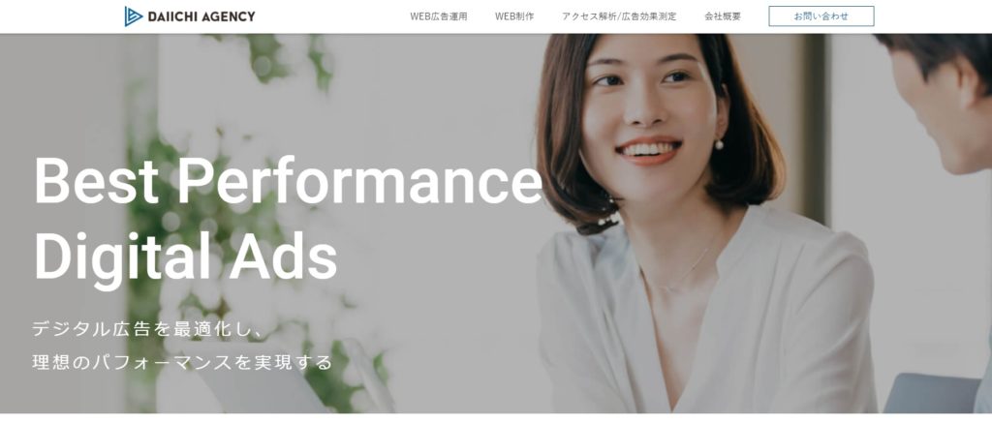The width and height of the screenshot is (992, 423).
Task: Click the blue-grey chair at bottom right
Action: pyautogui.click(x=931, y=393)
